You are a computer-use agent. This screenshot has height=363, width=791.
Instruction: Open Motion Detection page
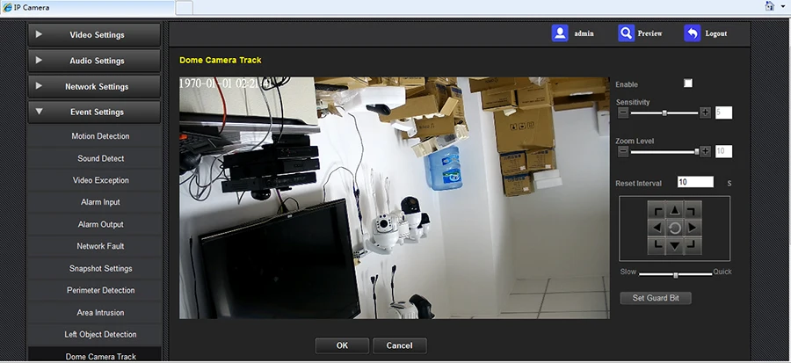point(95,136)
